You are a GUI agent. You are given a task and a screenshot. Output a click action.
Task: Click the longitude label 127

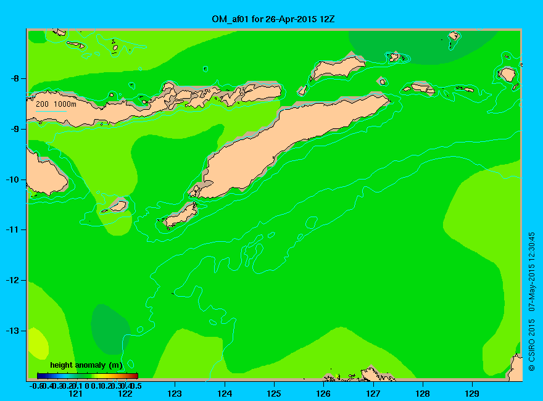tap(373, 394)
